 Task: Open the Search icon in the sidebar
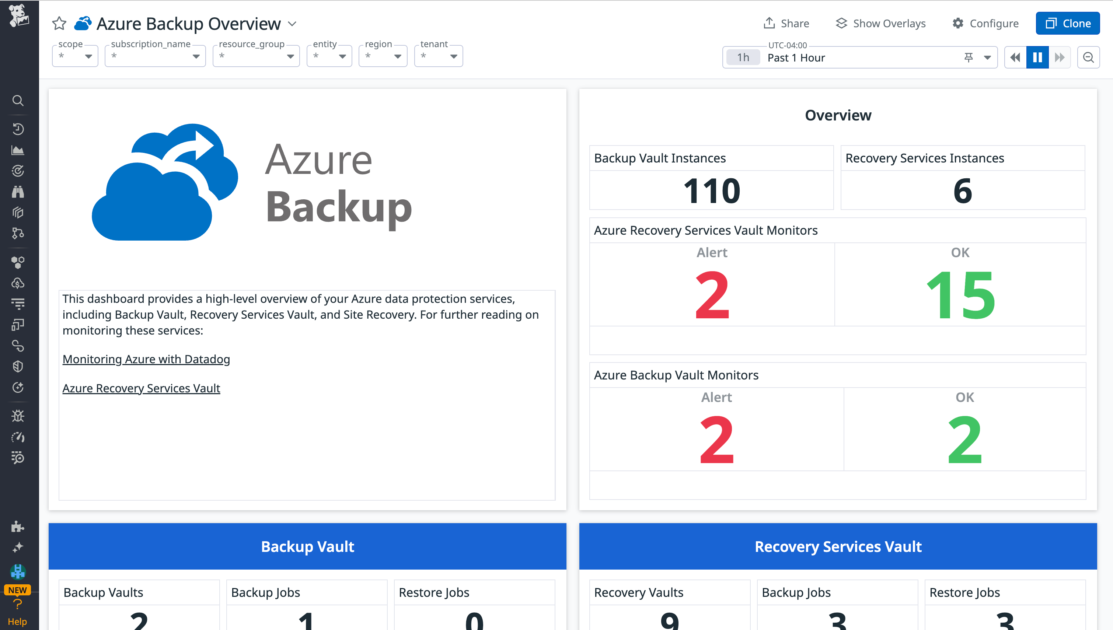coord(18,100)
